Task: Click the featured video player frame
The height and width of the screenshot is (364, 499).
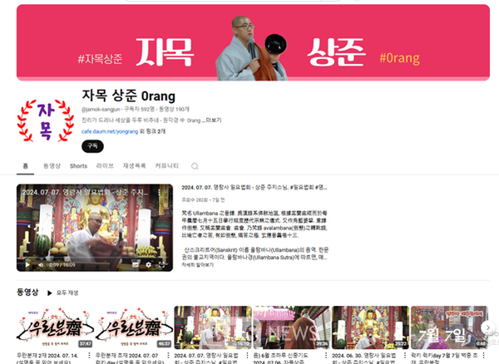Action: click(x=95, y=228)
